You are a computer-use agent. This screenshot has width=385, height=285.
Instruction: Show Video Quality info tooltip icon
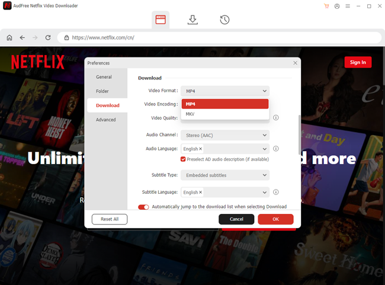(x=276, y=118)
